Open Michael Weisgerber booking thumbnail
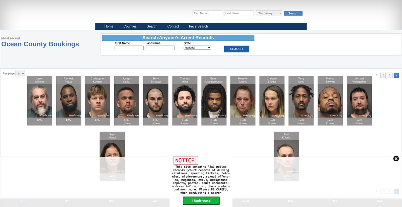The image size is (402, 207). coord(359,101)
